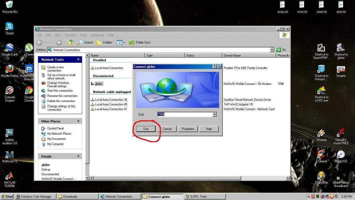Open reset.txt file on desktop
Screen dimensions: 355x200
(x=302, y=7)
